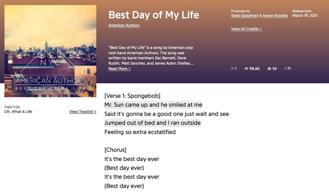Expand the song description with Read More
Image resolution: width=329 pixels, height=195 pixels.
pos(117,68)
